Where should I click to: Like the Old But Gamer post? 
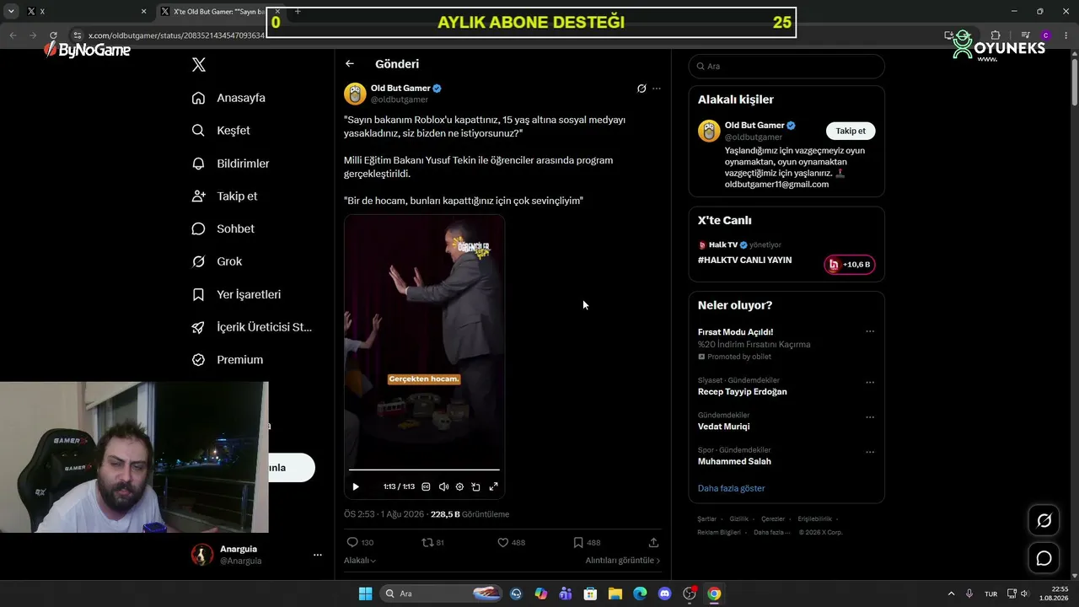(511, 543)
